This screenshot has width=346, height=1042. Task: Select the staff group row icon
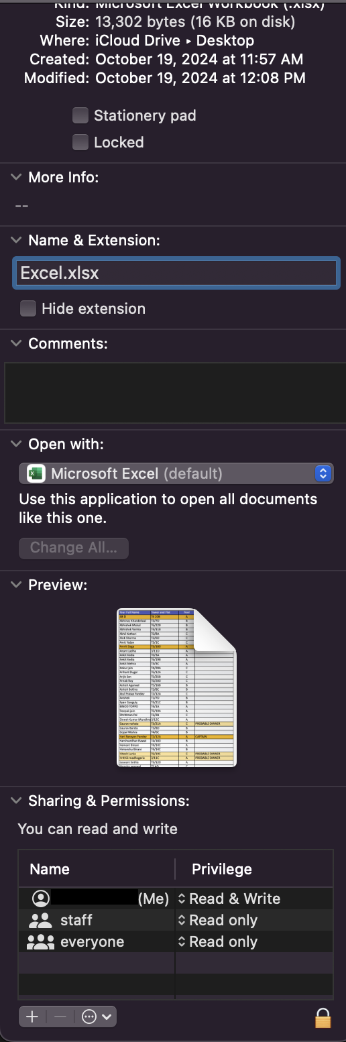[x=40, y=920]
